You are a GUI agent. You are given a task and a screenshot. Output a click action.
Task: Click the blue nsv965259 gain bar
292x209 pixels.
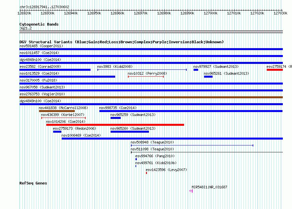pyautogui.click(x=115, y=118)
